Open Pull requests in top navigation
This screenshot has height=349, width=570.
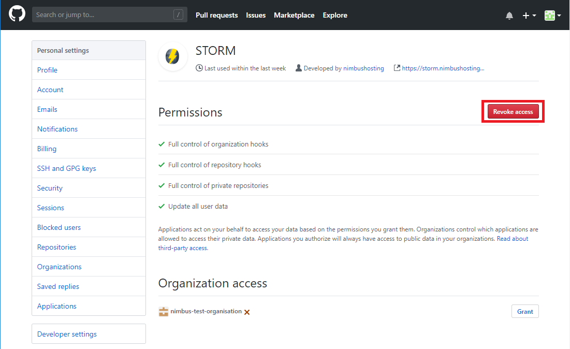[x=216, y=15]
